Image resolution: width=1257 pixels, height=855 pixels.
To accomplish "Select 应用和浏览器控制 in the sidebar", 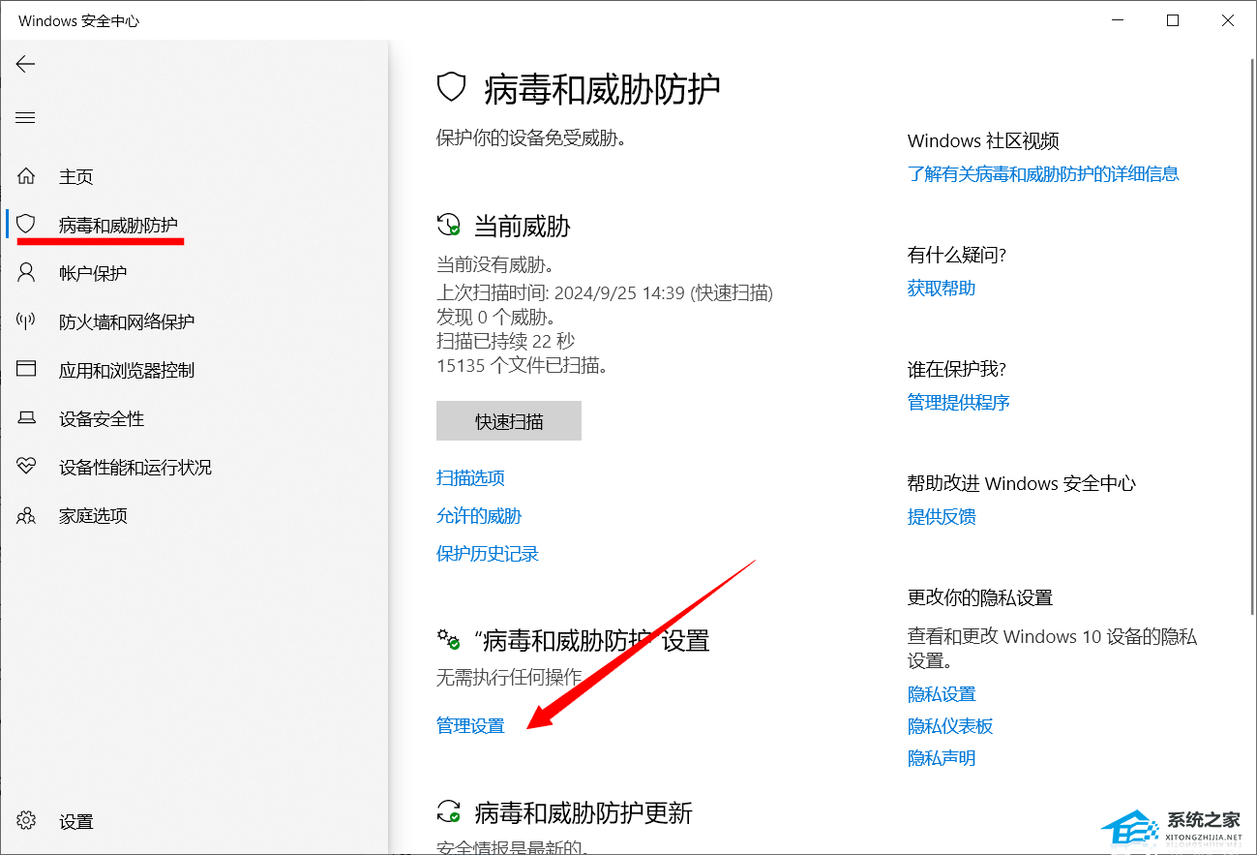I will point(127,370).
